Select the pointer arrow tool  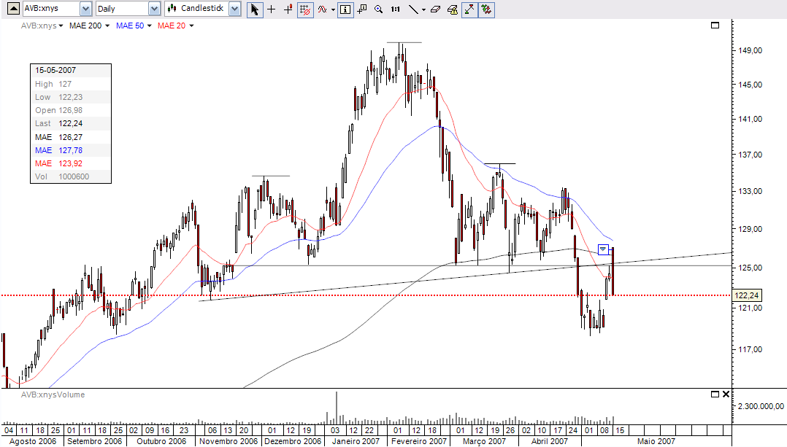[255, 9]
